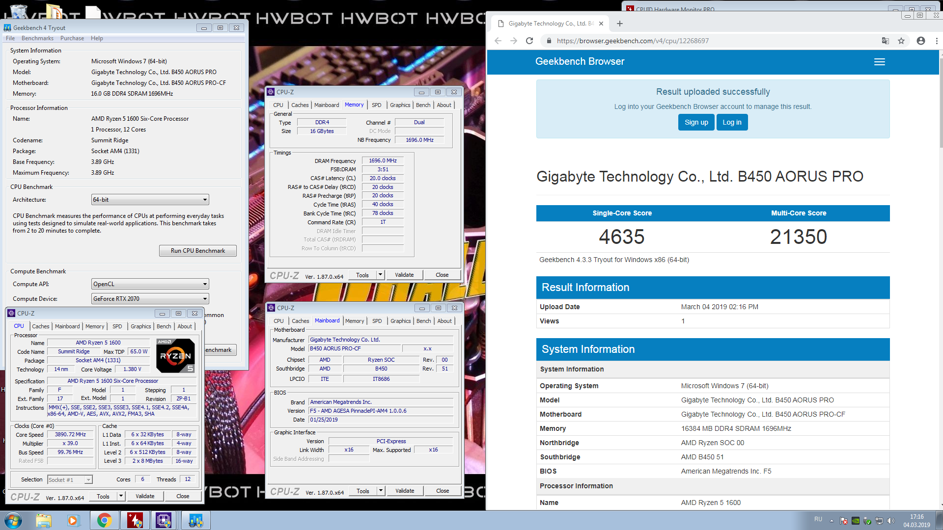Expand Tools arrow in CPU-Z CPU window

(x=121, y=496)
